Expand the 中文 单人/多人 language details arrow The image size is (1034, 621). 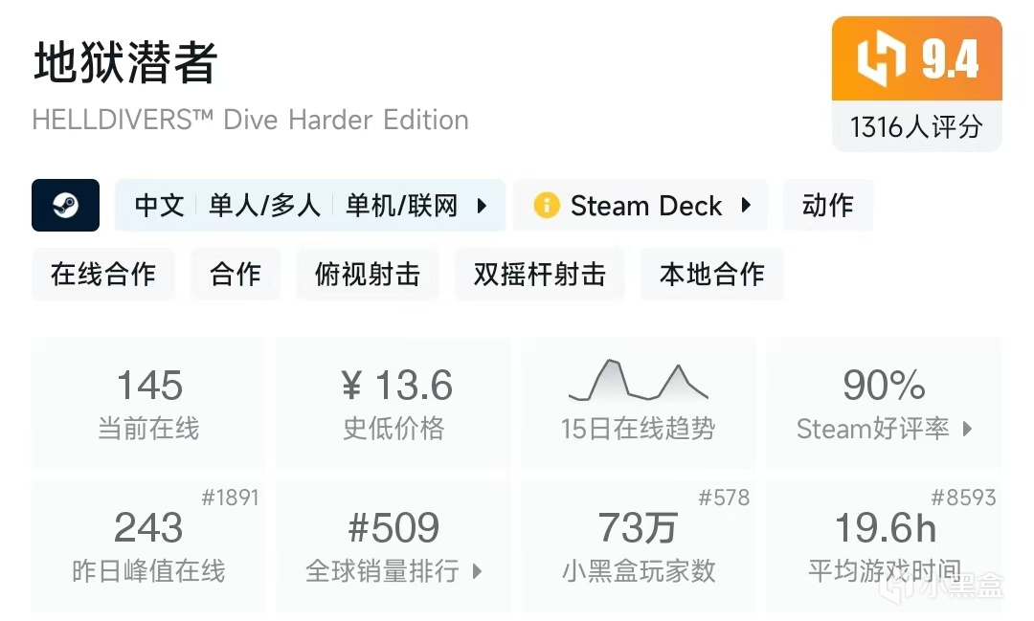(x=483, y=206)
